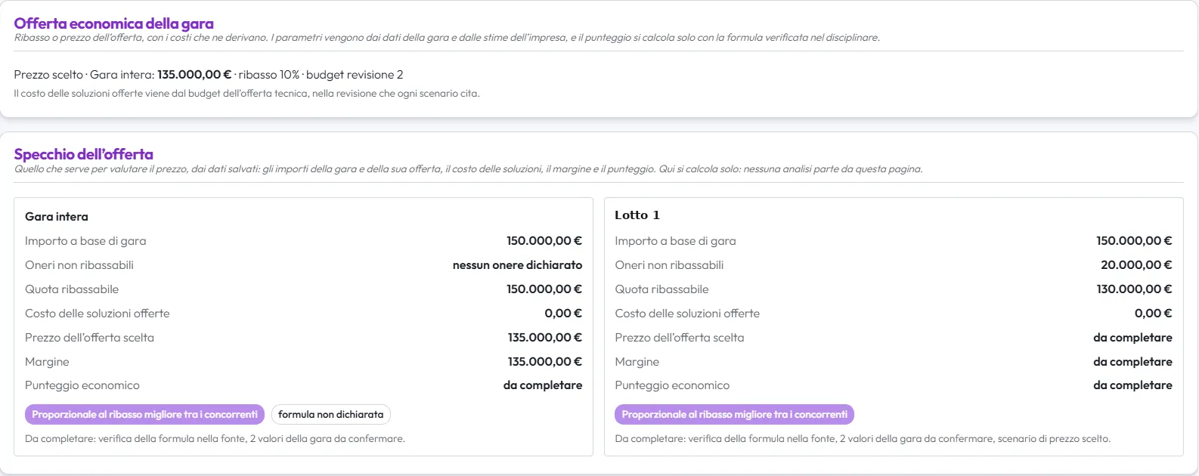
Task: Click the Gara intera Da completare note
Action: [215, 439]
